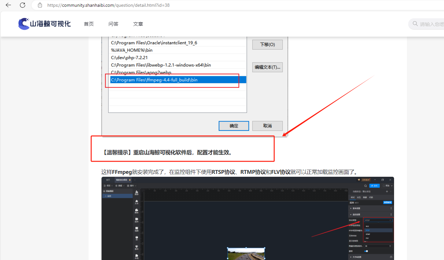Screen dimensions: 444x260
Task: Open the 地图 map component icon
Action: point(137,229)
